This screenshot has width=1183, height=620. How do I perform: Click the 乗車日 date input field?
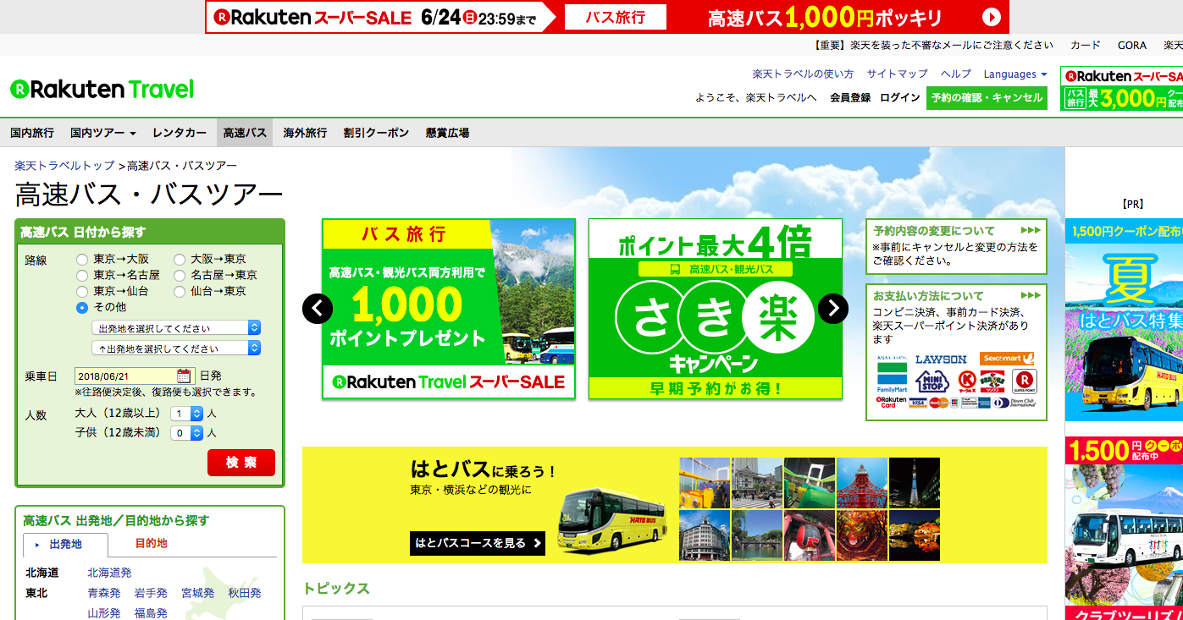(x=135, y=376)
